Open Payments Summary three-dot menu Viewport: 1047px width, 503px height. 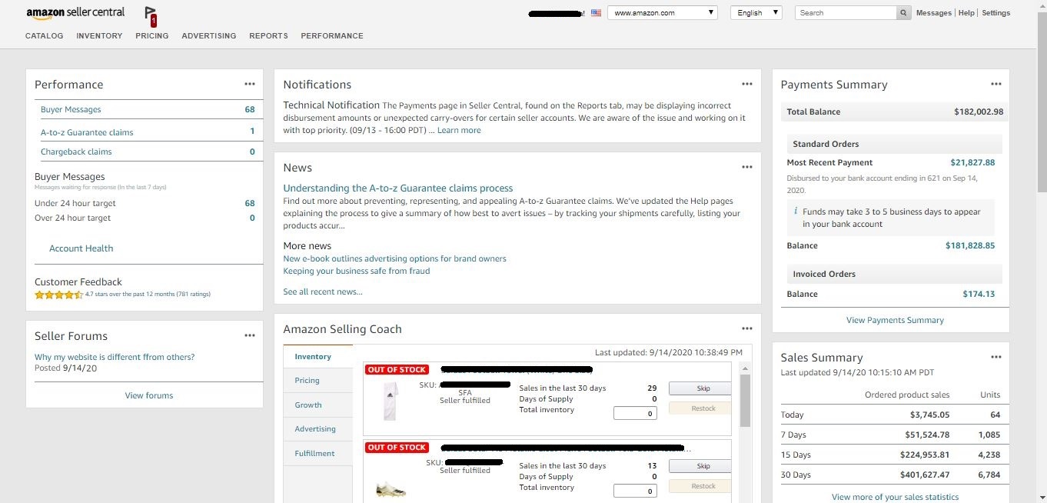(x=996, y=84)
